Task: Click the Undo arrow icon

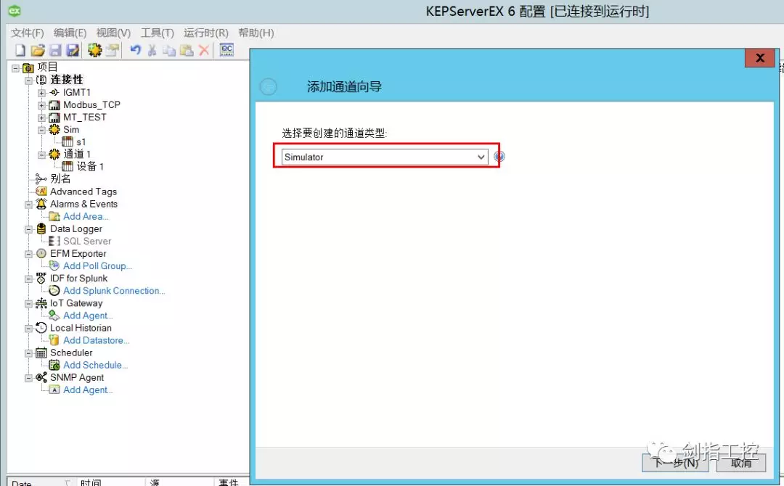Action: click(x=135, y=50)
